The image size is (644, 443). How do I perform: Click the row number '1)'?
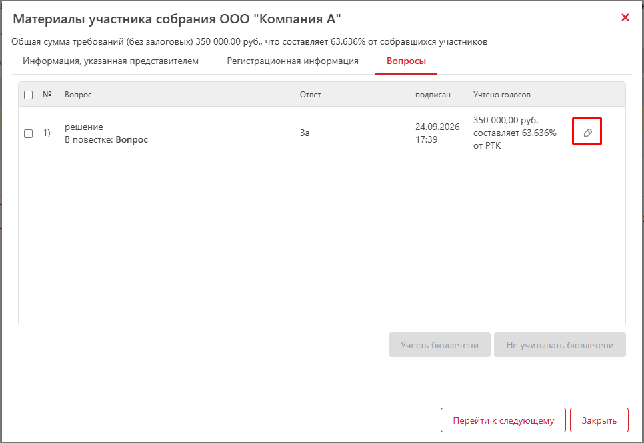tap(47, 133)
